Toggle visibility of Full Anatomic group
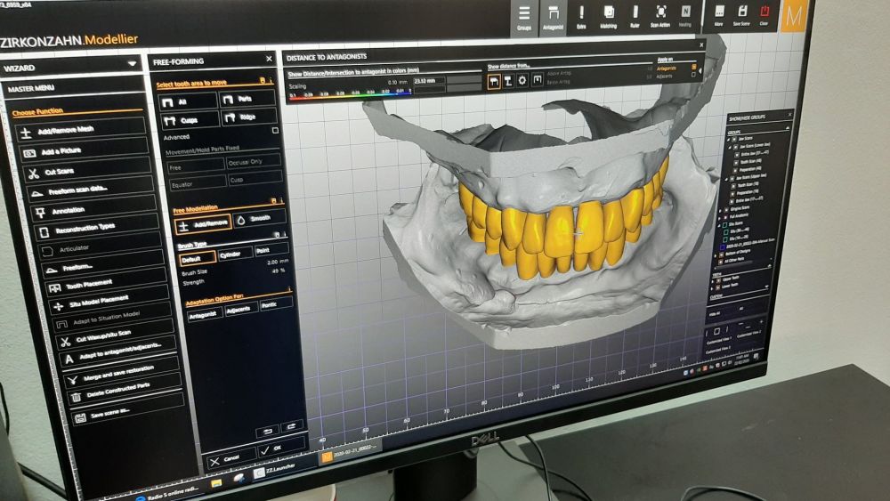The height and width of the screenshot is (501, 890). point(725,217)
